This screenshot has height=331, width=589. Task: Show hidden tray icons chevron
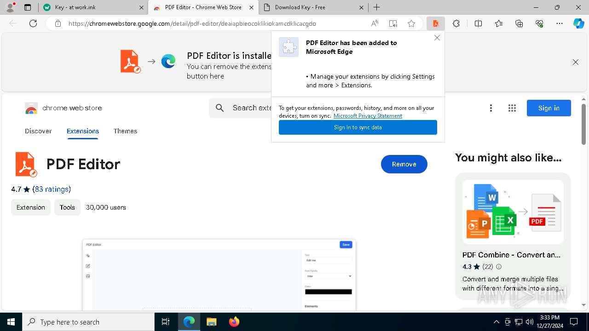[x=496, y=322]
